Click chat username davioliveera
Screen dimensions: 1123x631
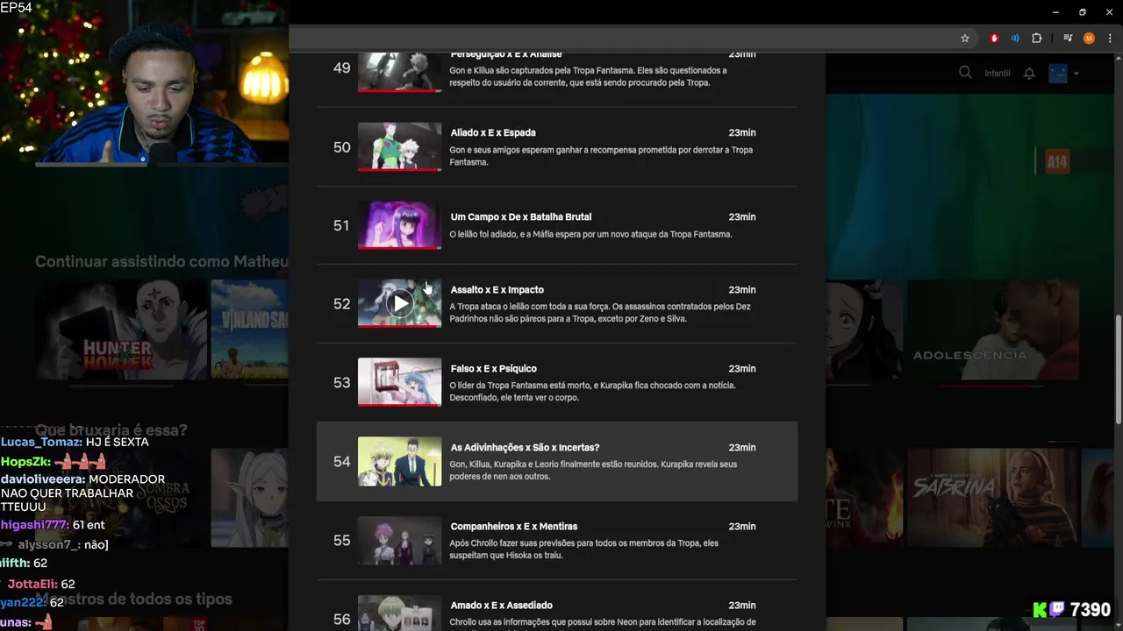coord(42,480)
